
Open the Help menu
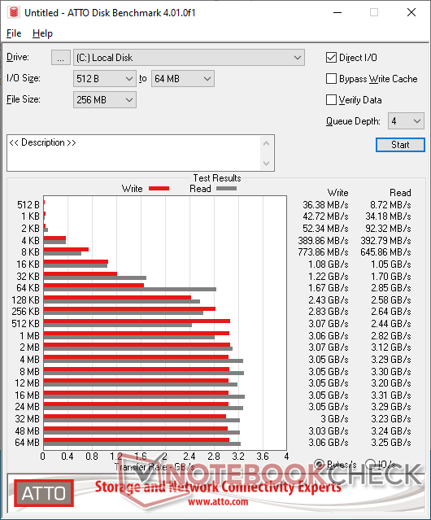(x=42, y=33)
